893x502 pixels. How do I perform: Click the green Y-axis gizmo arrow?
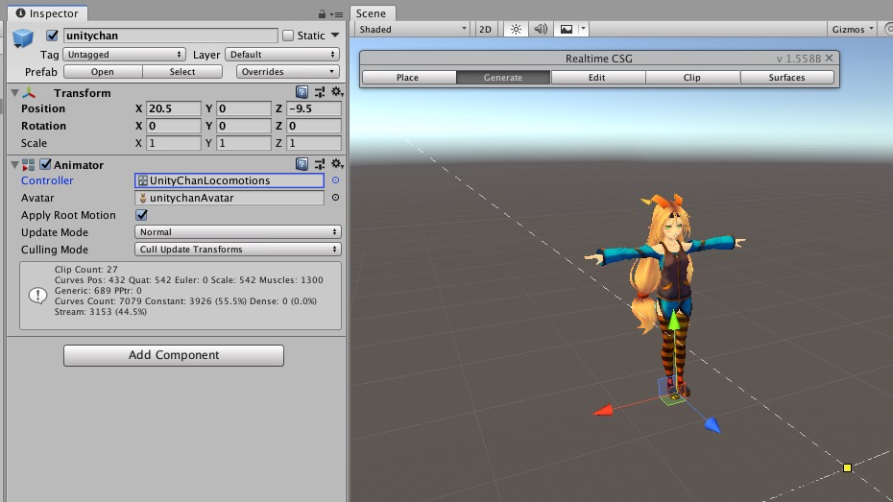[674, 321]
